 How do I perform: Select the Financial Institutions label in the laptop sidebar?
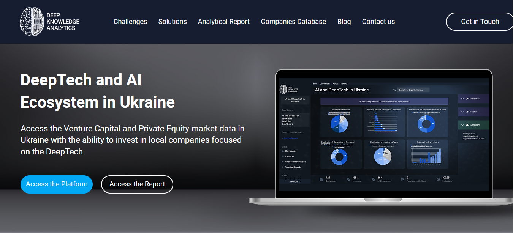pyautogui.click(x=295, y=162)
